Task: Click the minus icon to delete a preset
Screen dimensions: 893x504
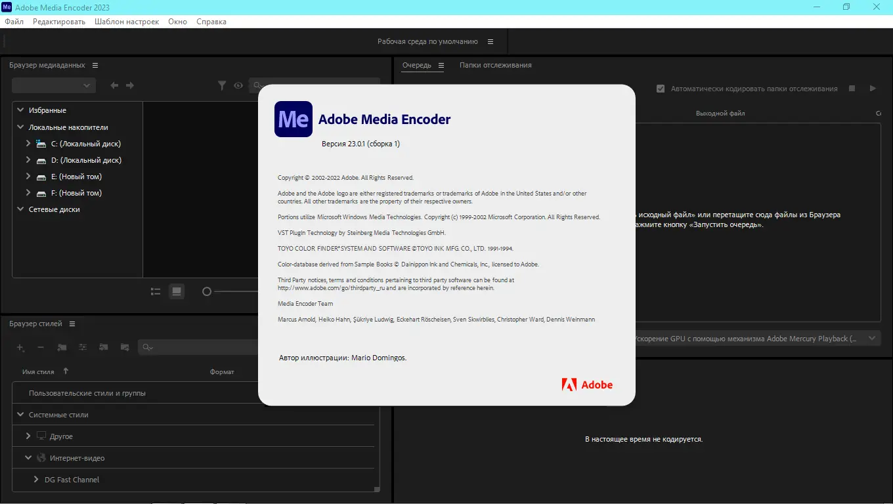Action: 41,347
